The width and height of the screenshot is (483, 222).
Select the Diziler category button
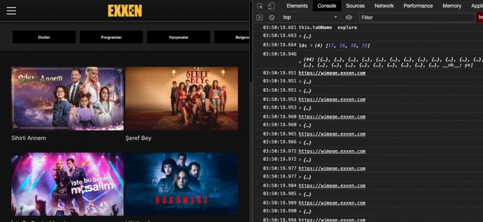click(x=44, y=37)
